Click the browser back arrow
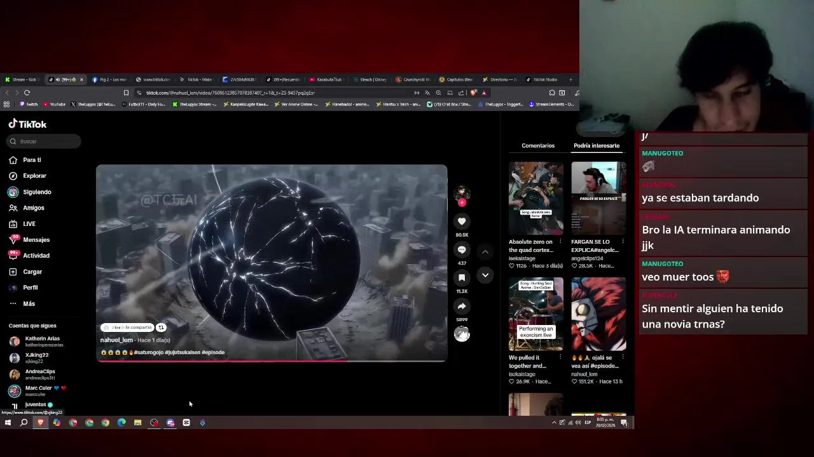Image resolution: width=814 pixels, height=457 pixels. click(7, 93)
